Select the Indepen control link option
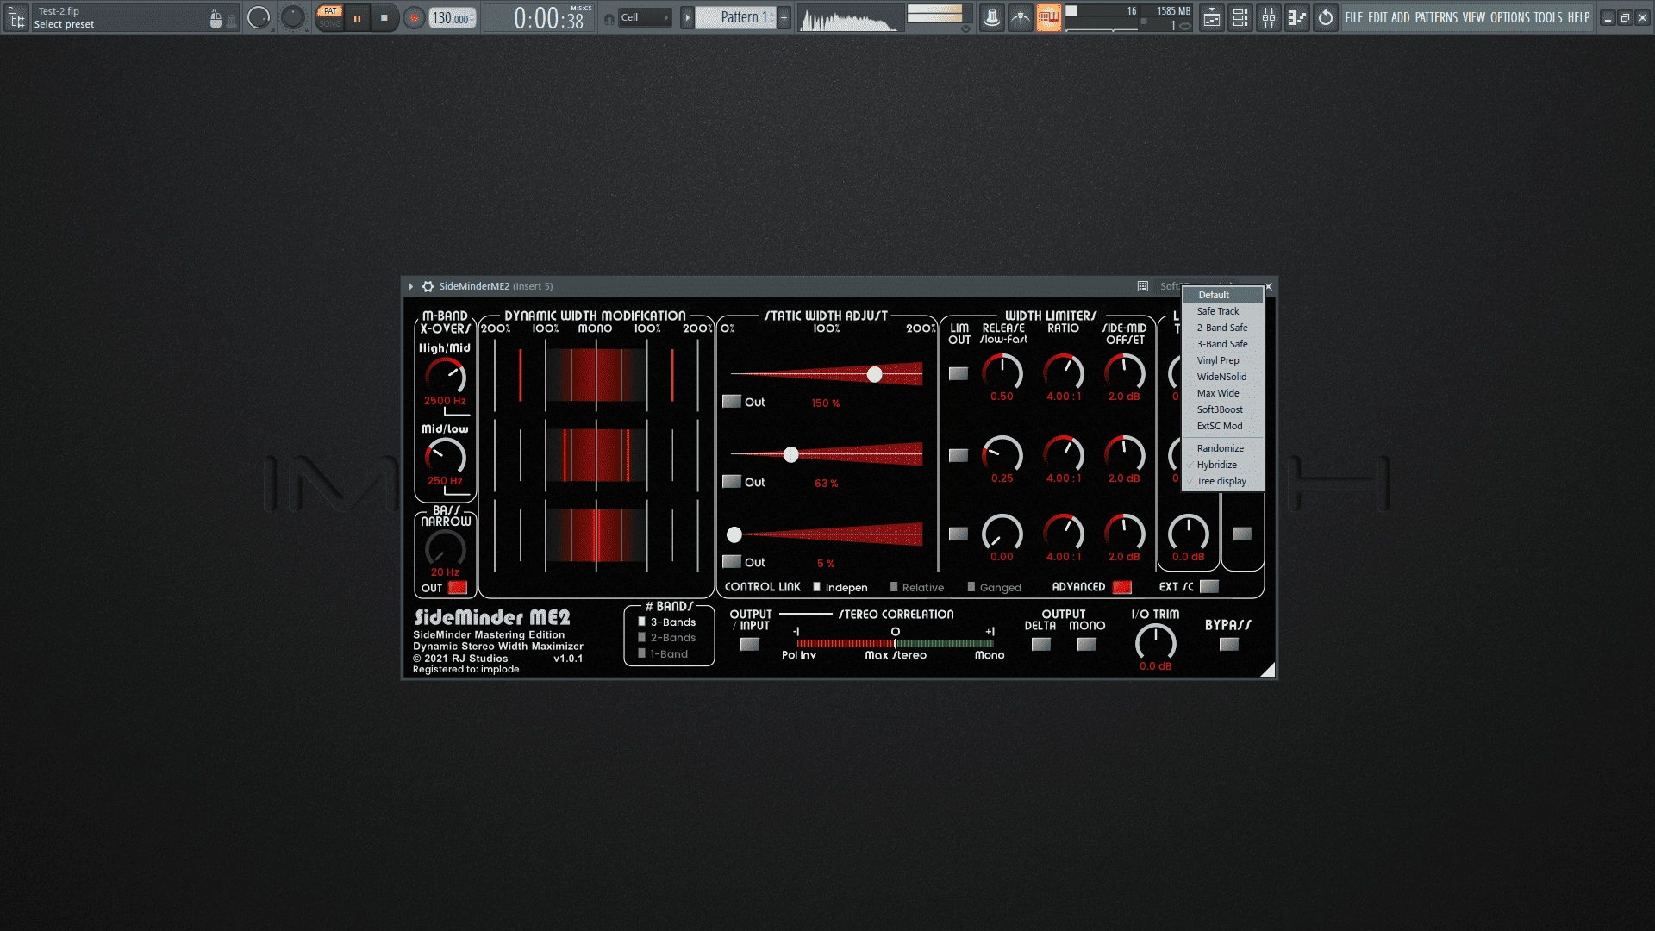 pos(840,587)
